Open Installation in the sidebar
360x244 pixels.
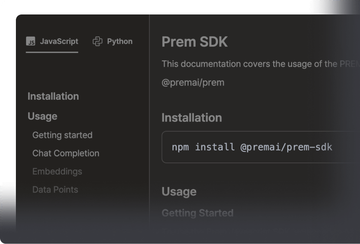click(53, 96)
